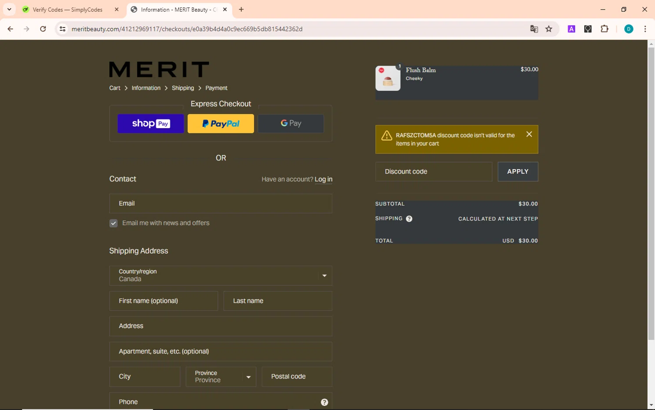Click into the Address field
Screen dimensions: 655x410
tap(221, 326)
